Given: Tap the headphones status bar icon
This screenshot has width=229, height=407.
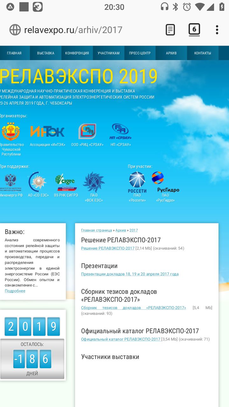Looking at the screenshot, I should [x=164, y=7].
